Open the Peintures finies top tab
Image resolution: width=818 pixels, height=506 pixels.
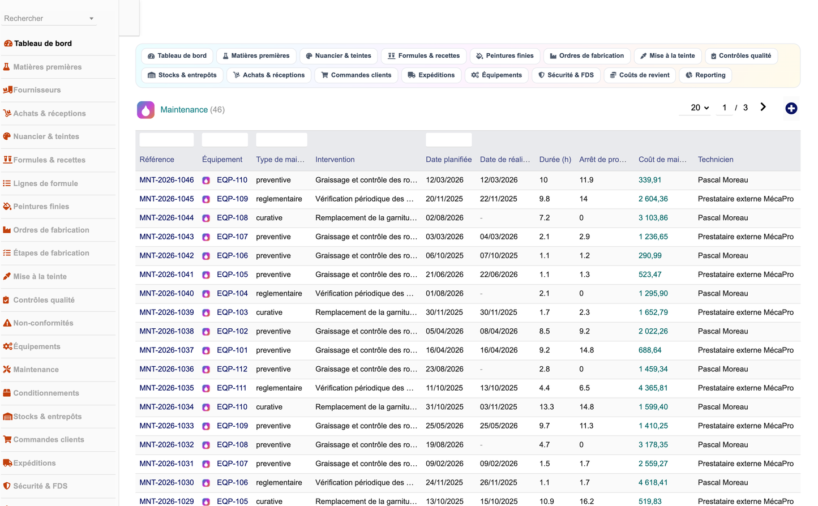(x=505, y=56)
